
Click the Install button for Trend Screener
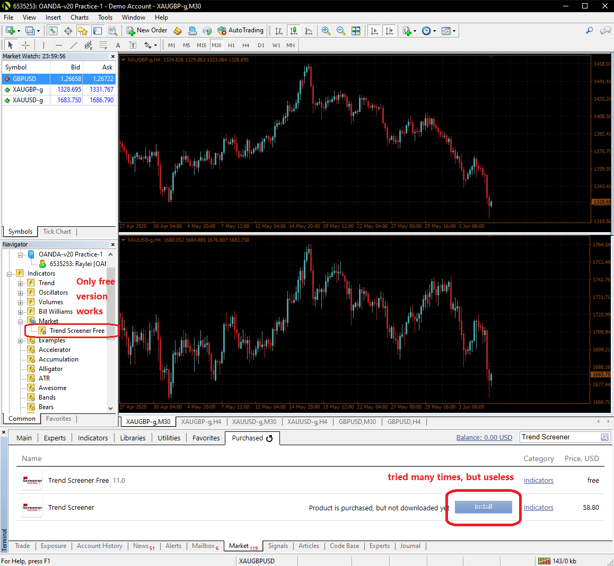(x=483, y=507)
